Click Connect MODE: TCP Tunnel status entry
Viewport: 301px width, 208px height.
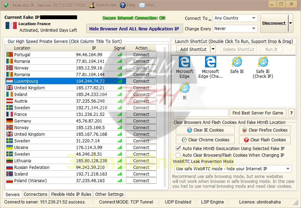(x=126, y=202)
